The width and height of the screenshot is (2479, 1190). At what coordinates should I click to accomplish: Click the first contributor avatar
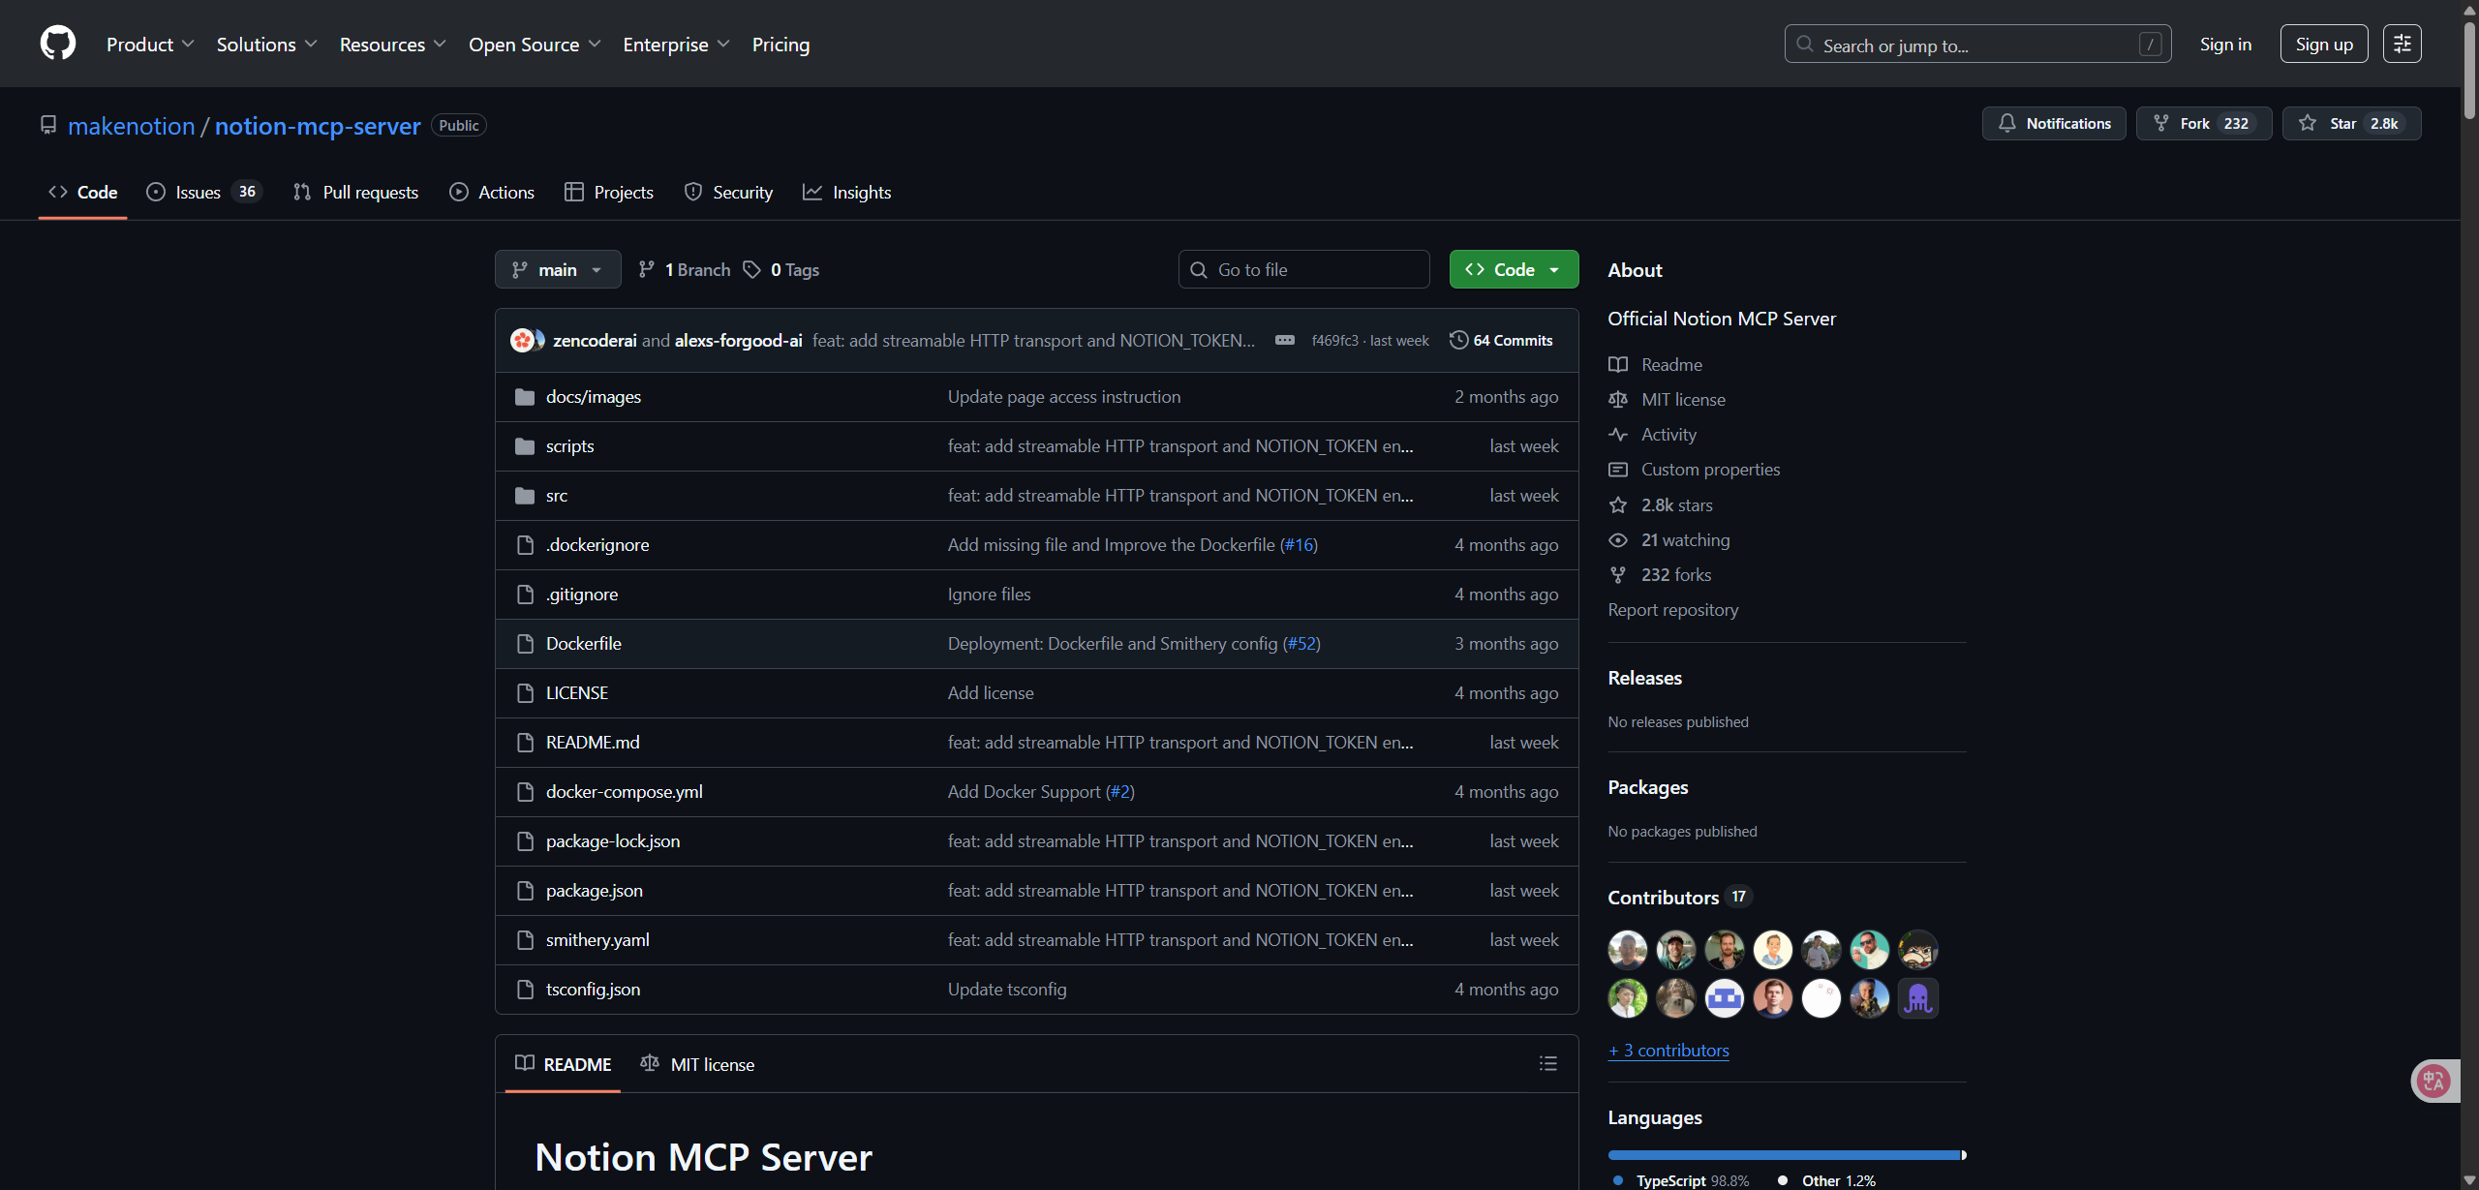point(1627,949)
